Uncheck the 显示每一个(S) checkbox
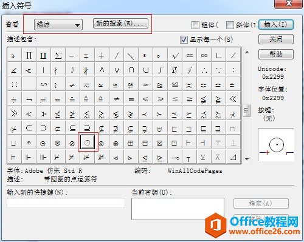This screenshot has width=304, height=242. pyautogui.click(x=184, y=39)
